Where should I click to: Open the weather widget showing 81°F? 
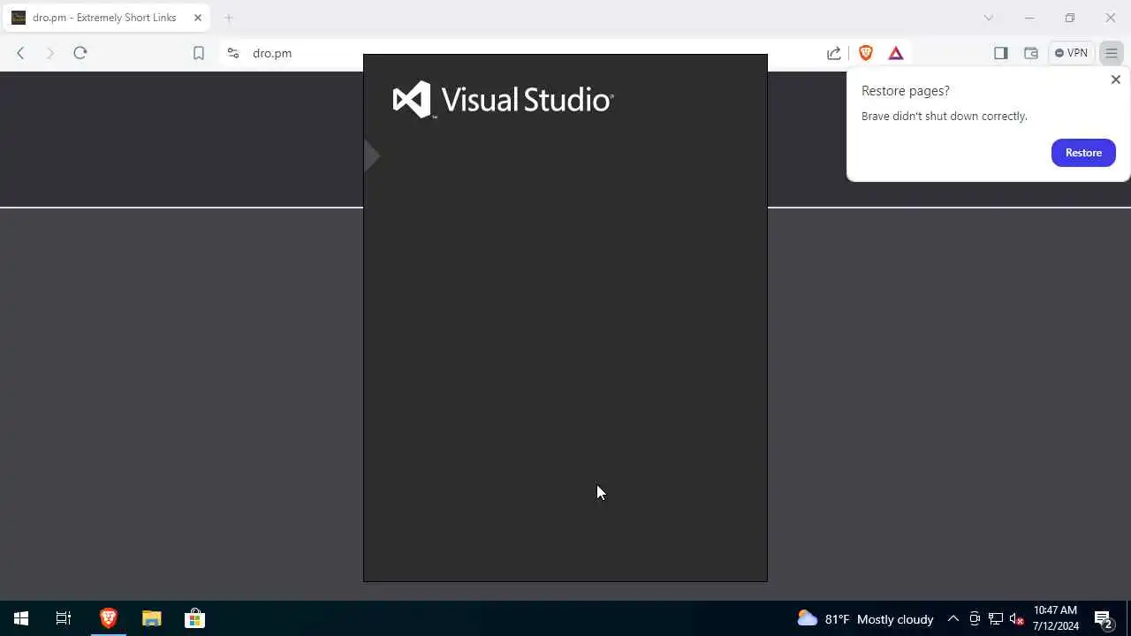(x=865, y=619)
